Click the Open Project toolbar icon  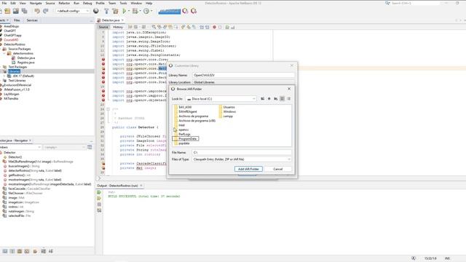[7, 11]
